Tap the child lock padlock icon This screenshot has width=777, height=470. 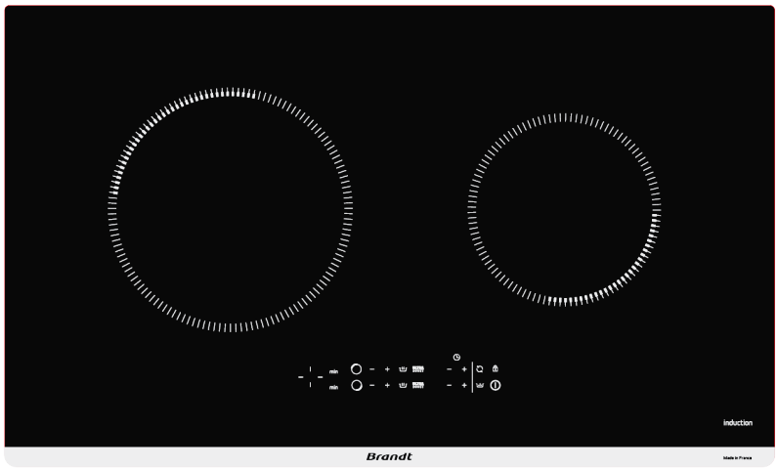pos(495,369)
